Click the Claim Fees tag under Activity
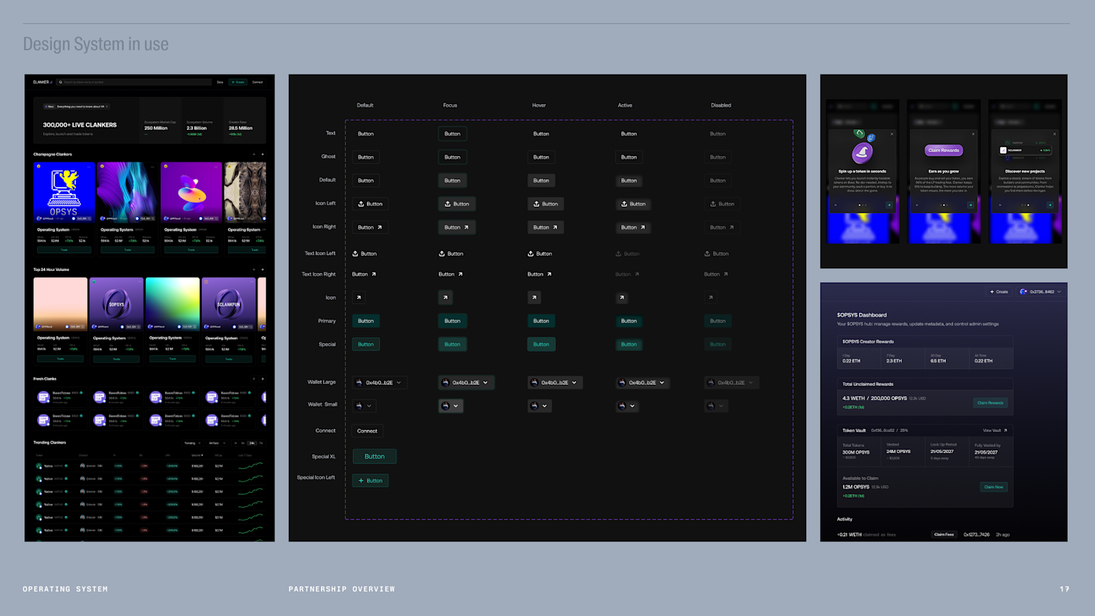Screen dimensions: 1095x616 pos(944,535)
